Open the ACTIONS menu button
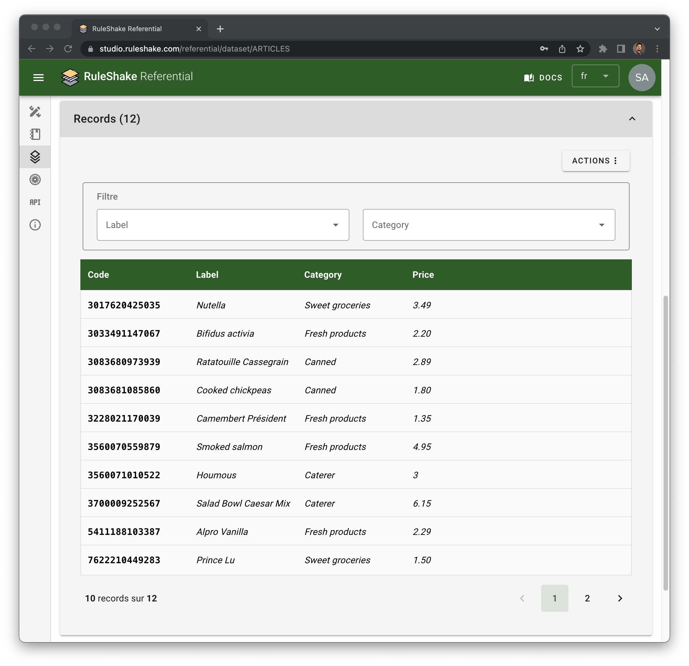689x666 pixels. click(x=596, y=161)
